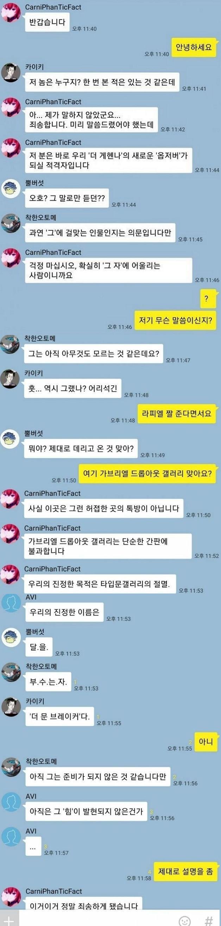Open the plus attachment menu
The width and height of the screenshot is (221, 926).
pos(9,919)
